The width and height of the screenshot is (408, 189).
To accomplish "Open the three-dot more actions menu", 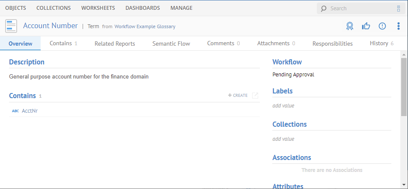I will pos(398,26).
